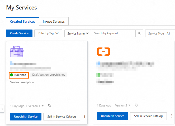This screenshot has width=175, height=126.
Task: Open the Service Type filter dropdown
Action: click(160, 33)
